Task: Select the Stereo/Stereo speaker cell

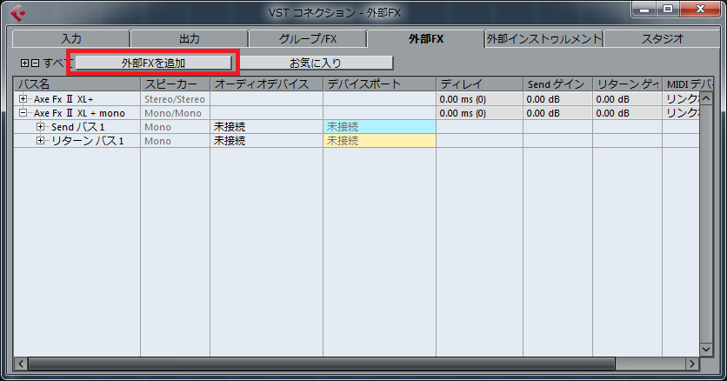Action: coord(175,98)
